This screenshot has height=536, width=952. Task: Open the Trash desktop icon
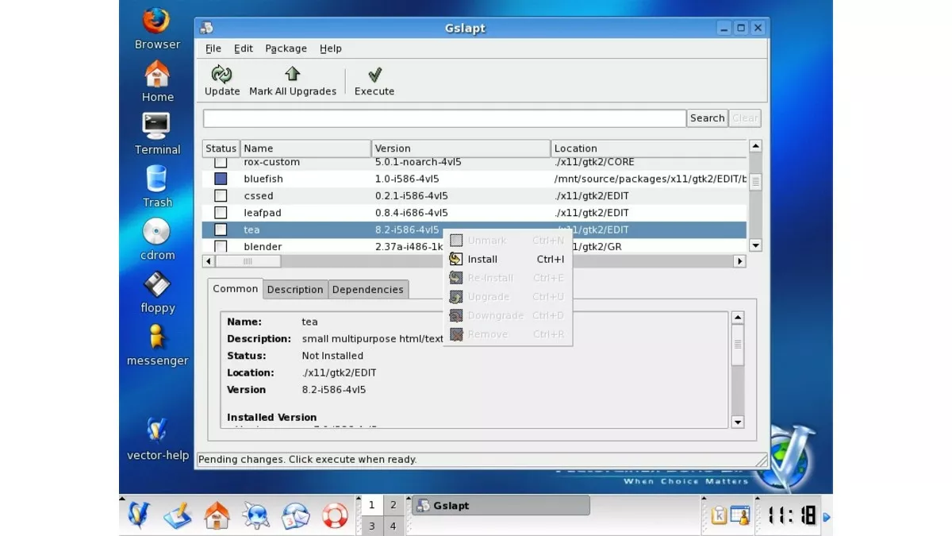pos(157,179)
